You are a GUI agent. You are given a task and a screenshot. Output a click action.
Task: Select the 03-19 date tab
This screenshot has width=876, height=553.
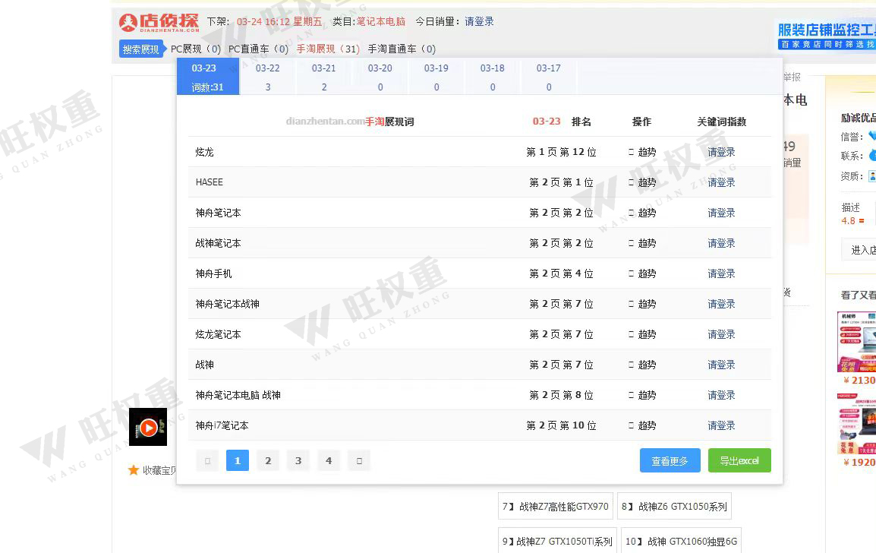pyautogui.click(x=436, y=77)
